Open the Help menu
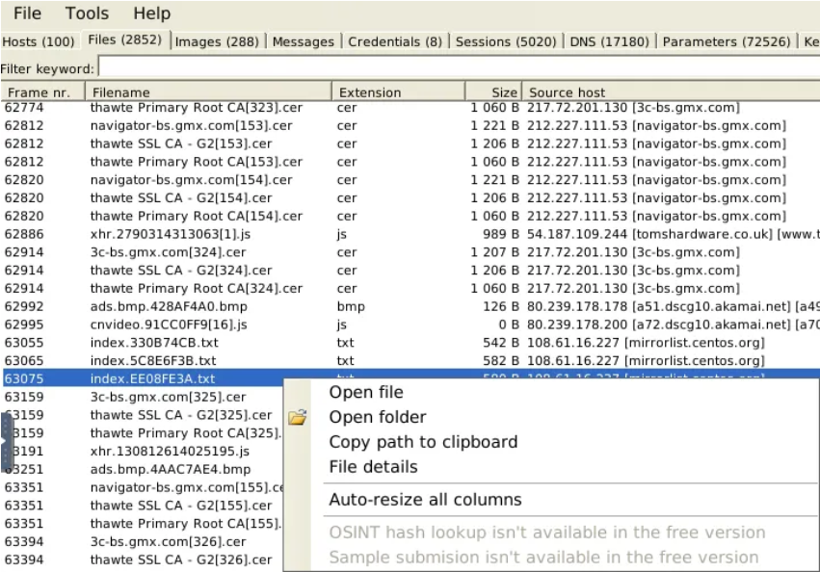The image size is (820, 572). coord(151,13)
